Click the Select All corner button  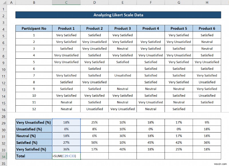click(5, 2)
